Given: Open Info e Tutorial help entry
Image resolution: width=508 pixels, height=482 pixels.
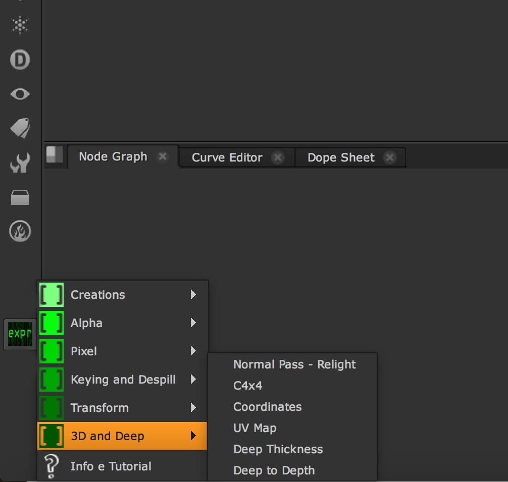Looking at the screenshot, I should pyautogui.click(x=111, y=466).
